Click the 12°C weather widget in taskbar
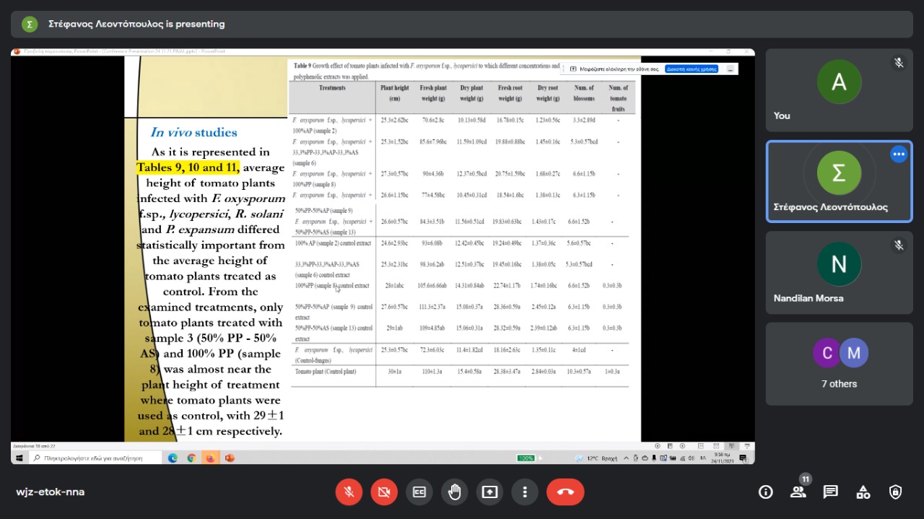This screenshot has height=519, width=924. 596,458
